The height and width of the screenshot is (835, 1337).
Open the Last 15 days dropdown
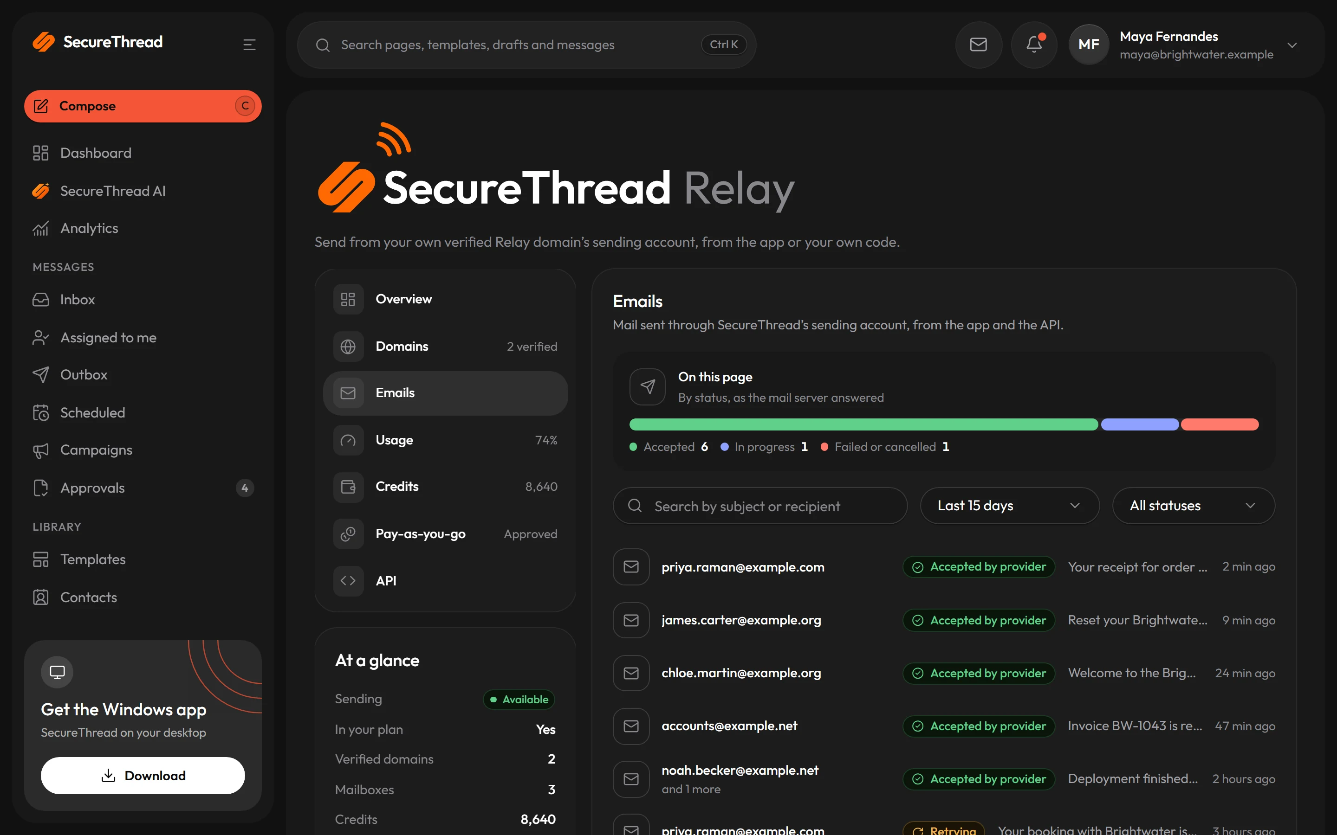coord(1009,505)
